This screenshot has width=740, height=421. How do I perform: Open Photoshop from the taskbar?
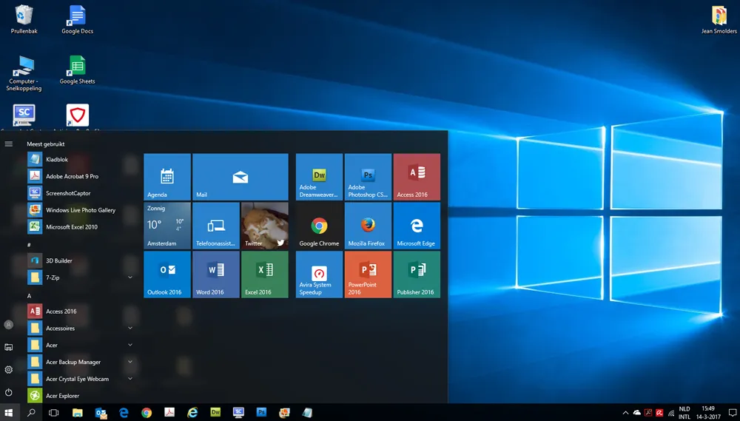click(x=261, y=413)
